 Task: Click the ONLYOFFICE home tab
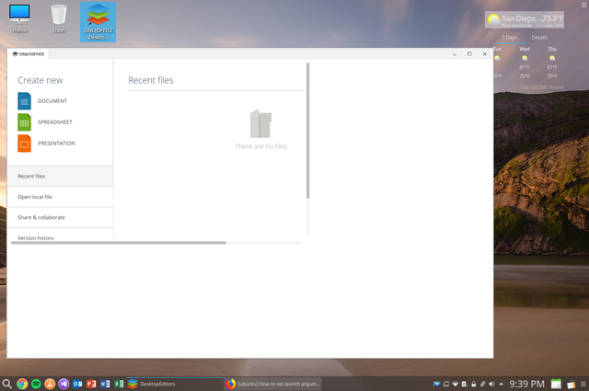(x=29, y=54)
